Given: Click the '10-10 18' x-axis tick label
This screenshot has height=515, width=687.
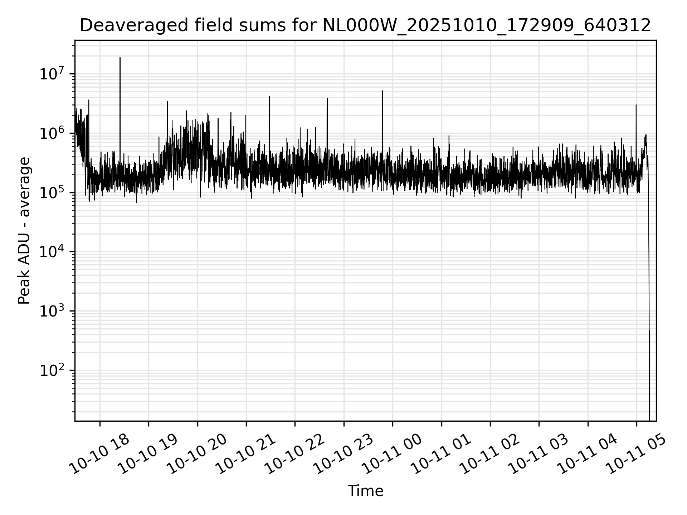Looking at the screenshot, I should [x=99, y=454].
